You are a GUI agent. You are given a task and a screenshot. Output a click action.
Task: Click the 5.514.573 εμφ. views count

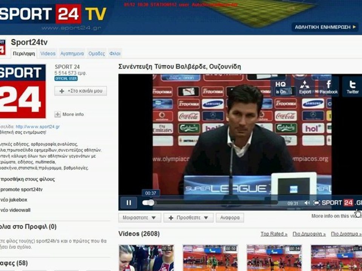point(71,73)
